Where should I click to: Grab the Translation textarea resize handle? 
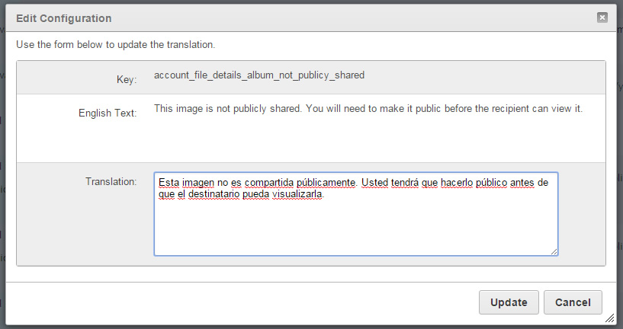[x=554, y=251]
